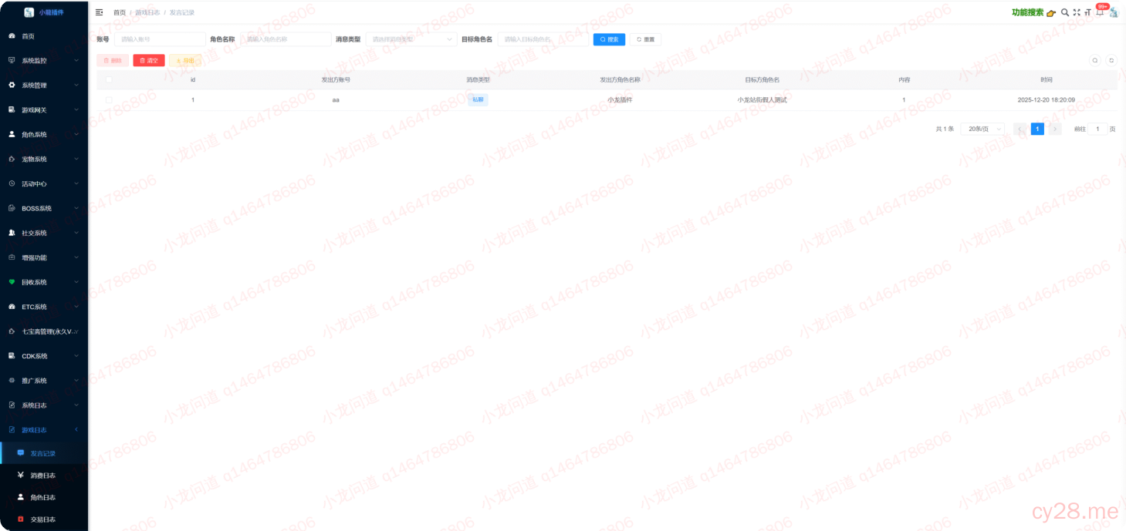The image size is (1126, 531).
Task: Open 消费日志 in the sidebar
Action: pos(42,476)
